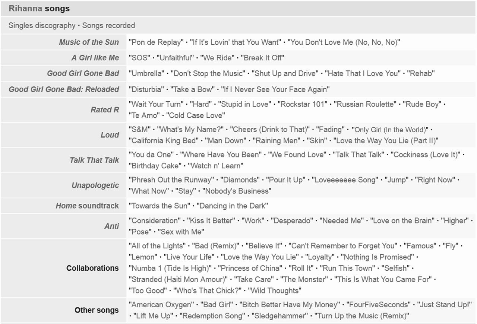Open the A Girl like Me album link

click(x=95, y=58)
